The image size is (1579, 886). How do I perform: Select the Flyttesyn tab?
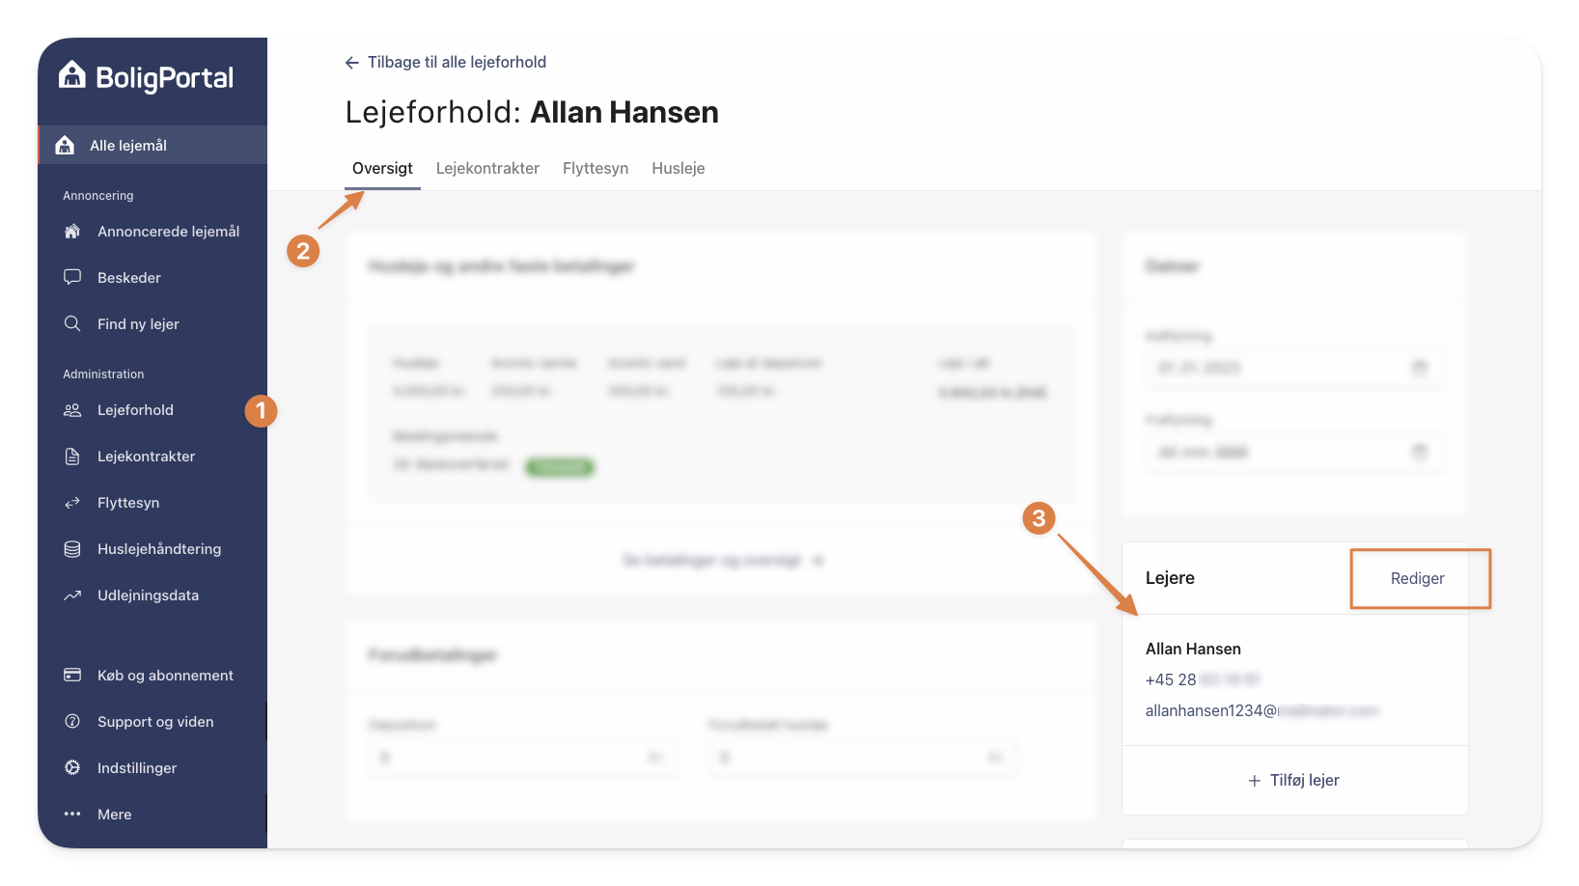coord(596,168)
